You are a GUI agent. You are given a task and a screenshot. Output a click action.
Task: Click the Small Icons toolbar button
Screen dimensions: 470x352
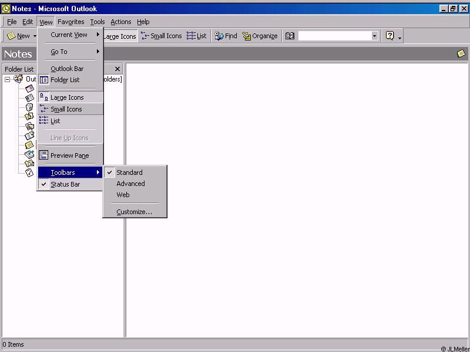click(x=161, y=36)
